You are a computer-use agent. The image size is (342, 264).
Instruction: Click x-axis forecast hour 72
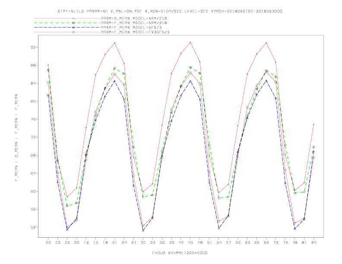tap(276, 242)
